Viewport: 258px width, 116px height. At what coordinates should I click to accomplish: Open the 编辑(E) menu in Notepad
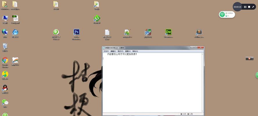[x=113, y=51]
